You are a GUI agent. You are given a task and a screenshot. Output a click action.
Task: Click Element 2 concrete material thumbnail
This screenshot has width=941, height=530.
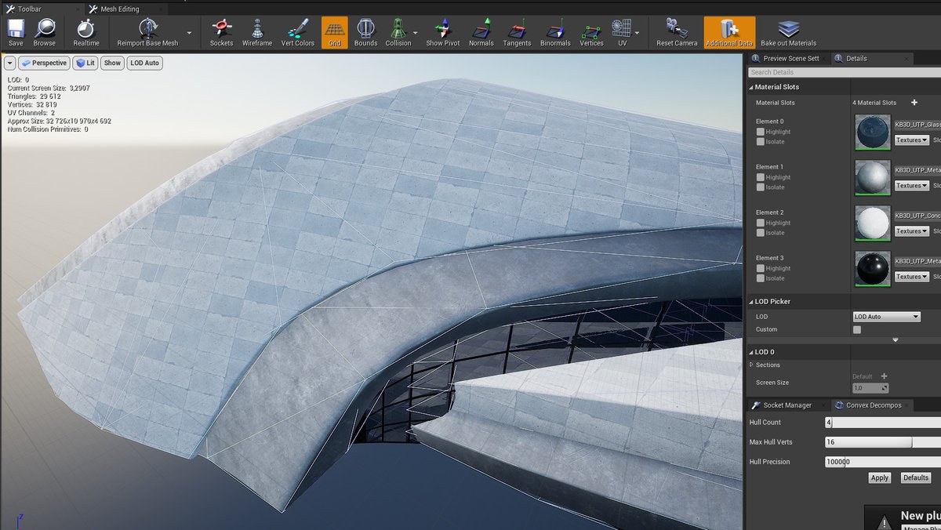pos(873,223)
